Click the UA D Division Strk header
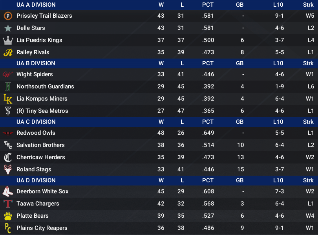 (308, 180)
